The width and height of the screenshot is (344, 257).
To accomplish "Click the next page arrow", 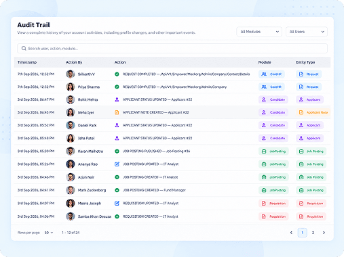I will (x=324, y=233).
